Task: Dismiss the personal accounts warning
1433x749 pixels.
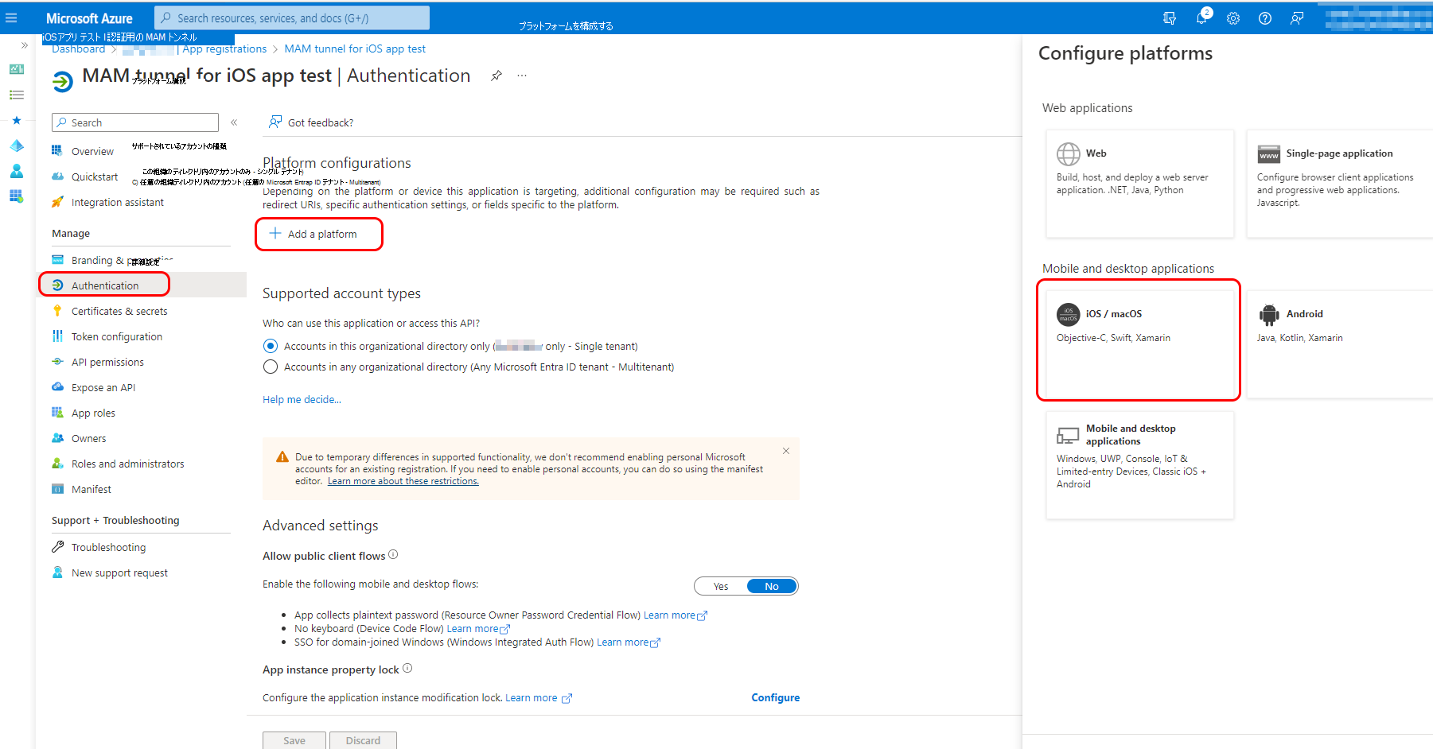Action: tap(786, 451)
